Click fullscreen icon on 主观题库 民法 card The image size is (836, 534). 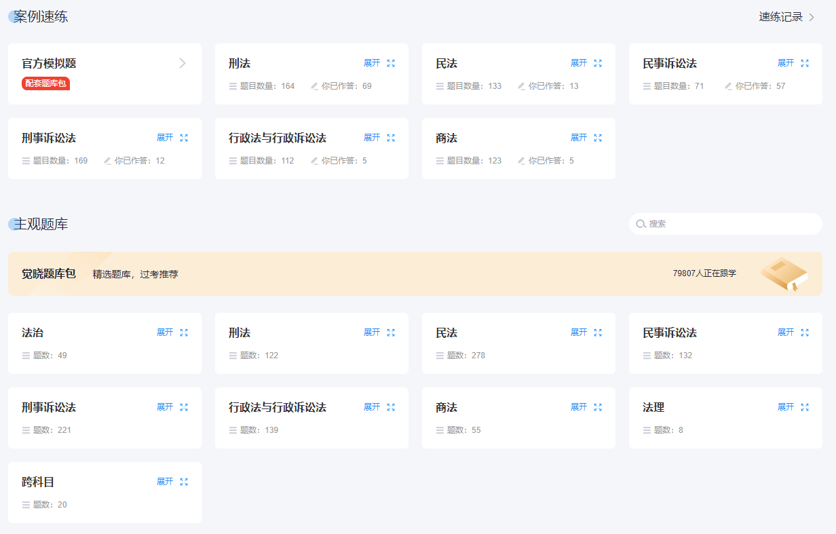(x=598, y=332)
